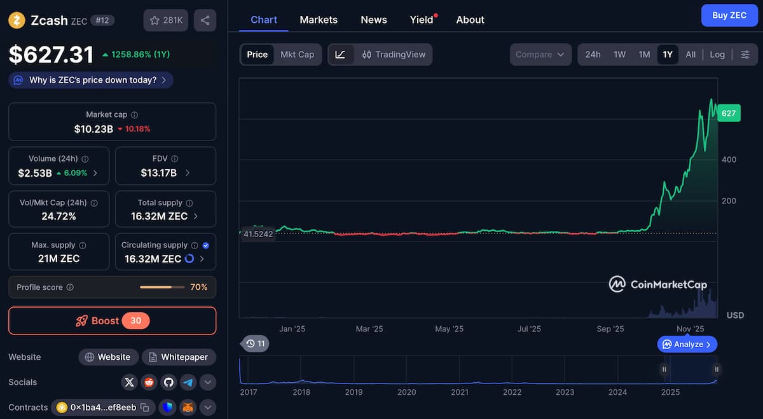Expand additional contract options chevron

207,407
